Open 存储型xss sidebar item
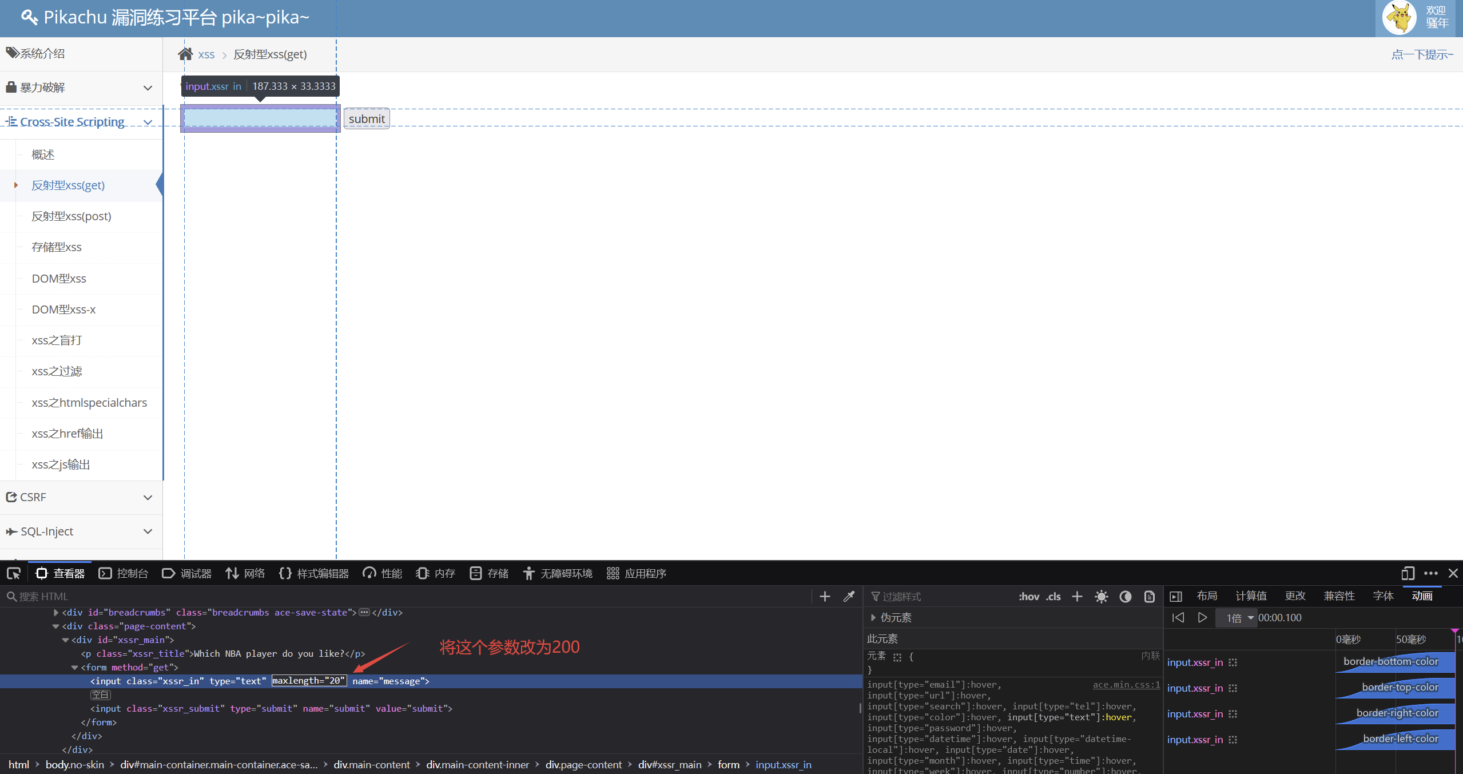This screenshot has width=1463, height=774. pos(57,247)
